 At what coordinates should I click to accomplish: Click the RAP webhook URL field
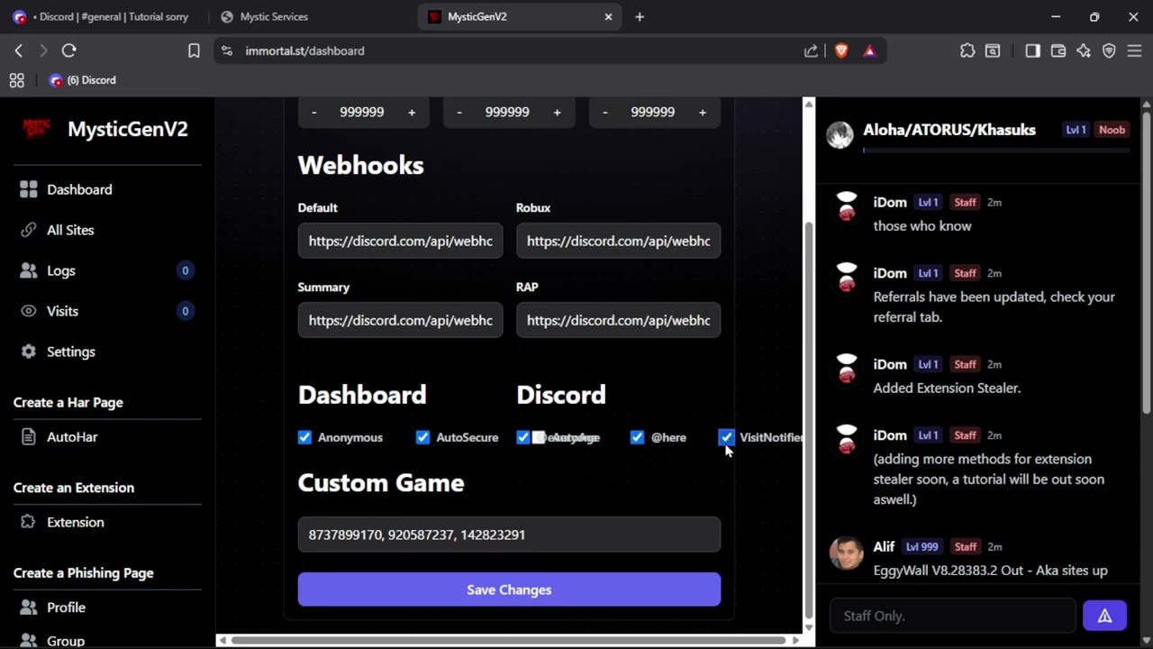(618, 320)
